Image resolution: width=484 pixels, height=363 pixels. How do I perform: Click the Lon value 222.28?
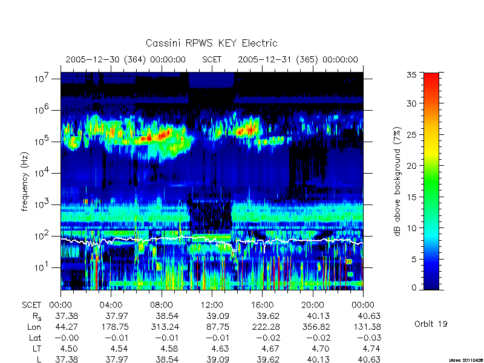click(266, 327)
